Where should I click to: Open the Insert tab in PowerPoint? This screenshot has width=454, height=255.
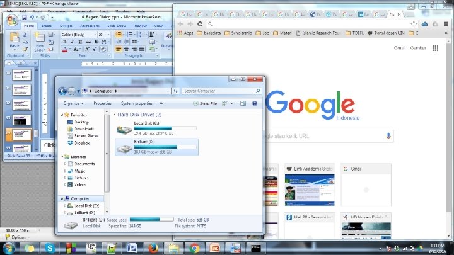click(x=46, y=26)
